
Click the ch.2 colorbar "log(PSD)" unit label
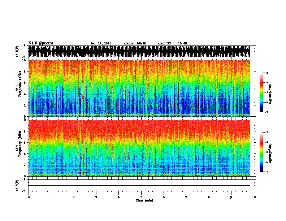(270, 153)
